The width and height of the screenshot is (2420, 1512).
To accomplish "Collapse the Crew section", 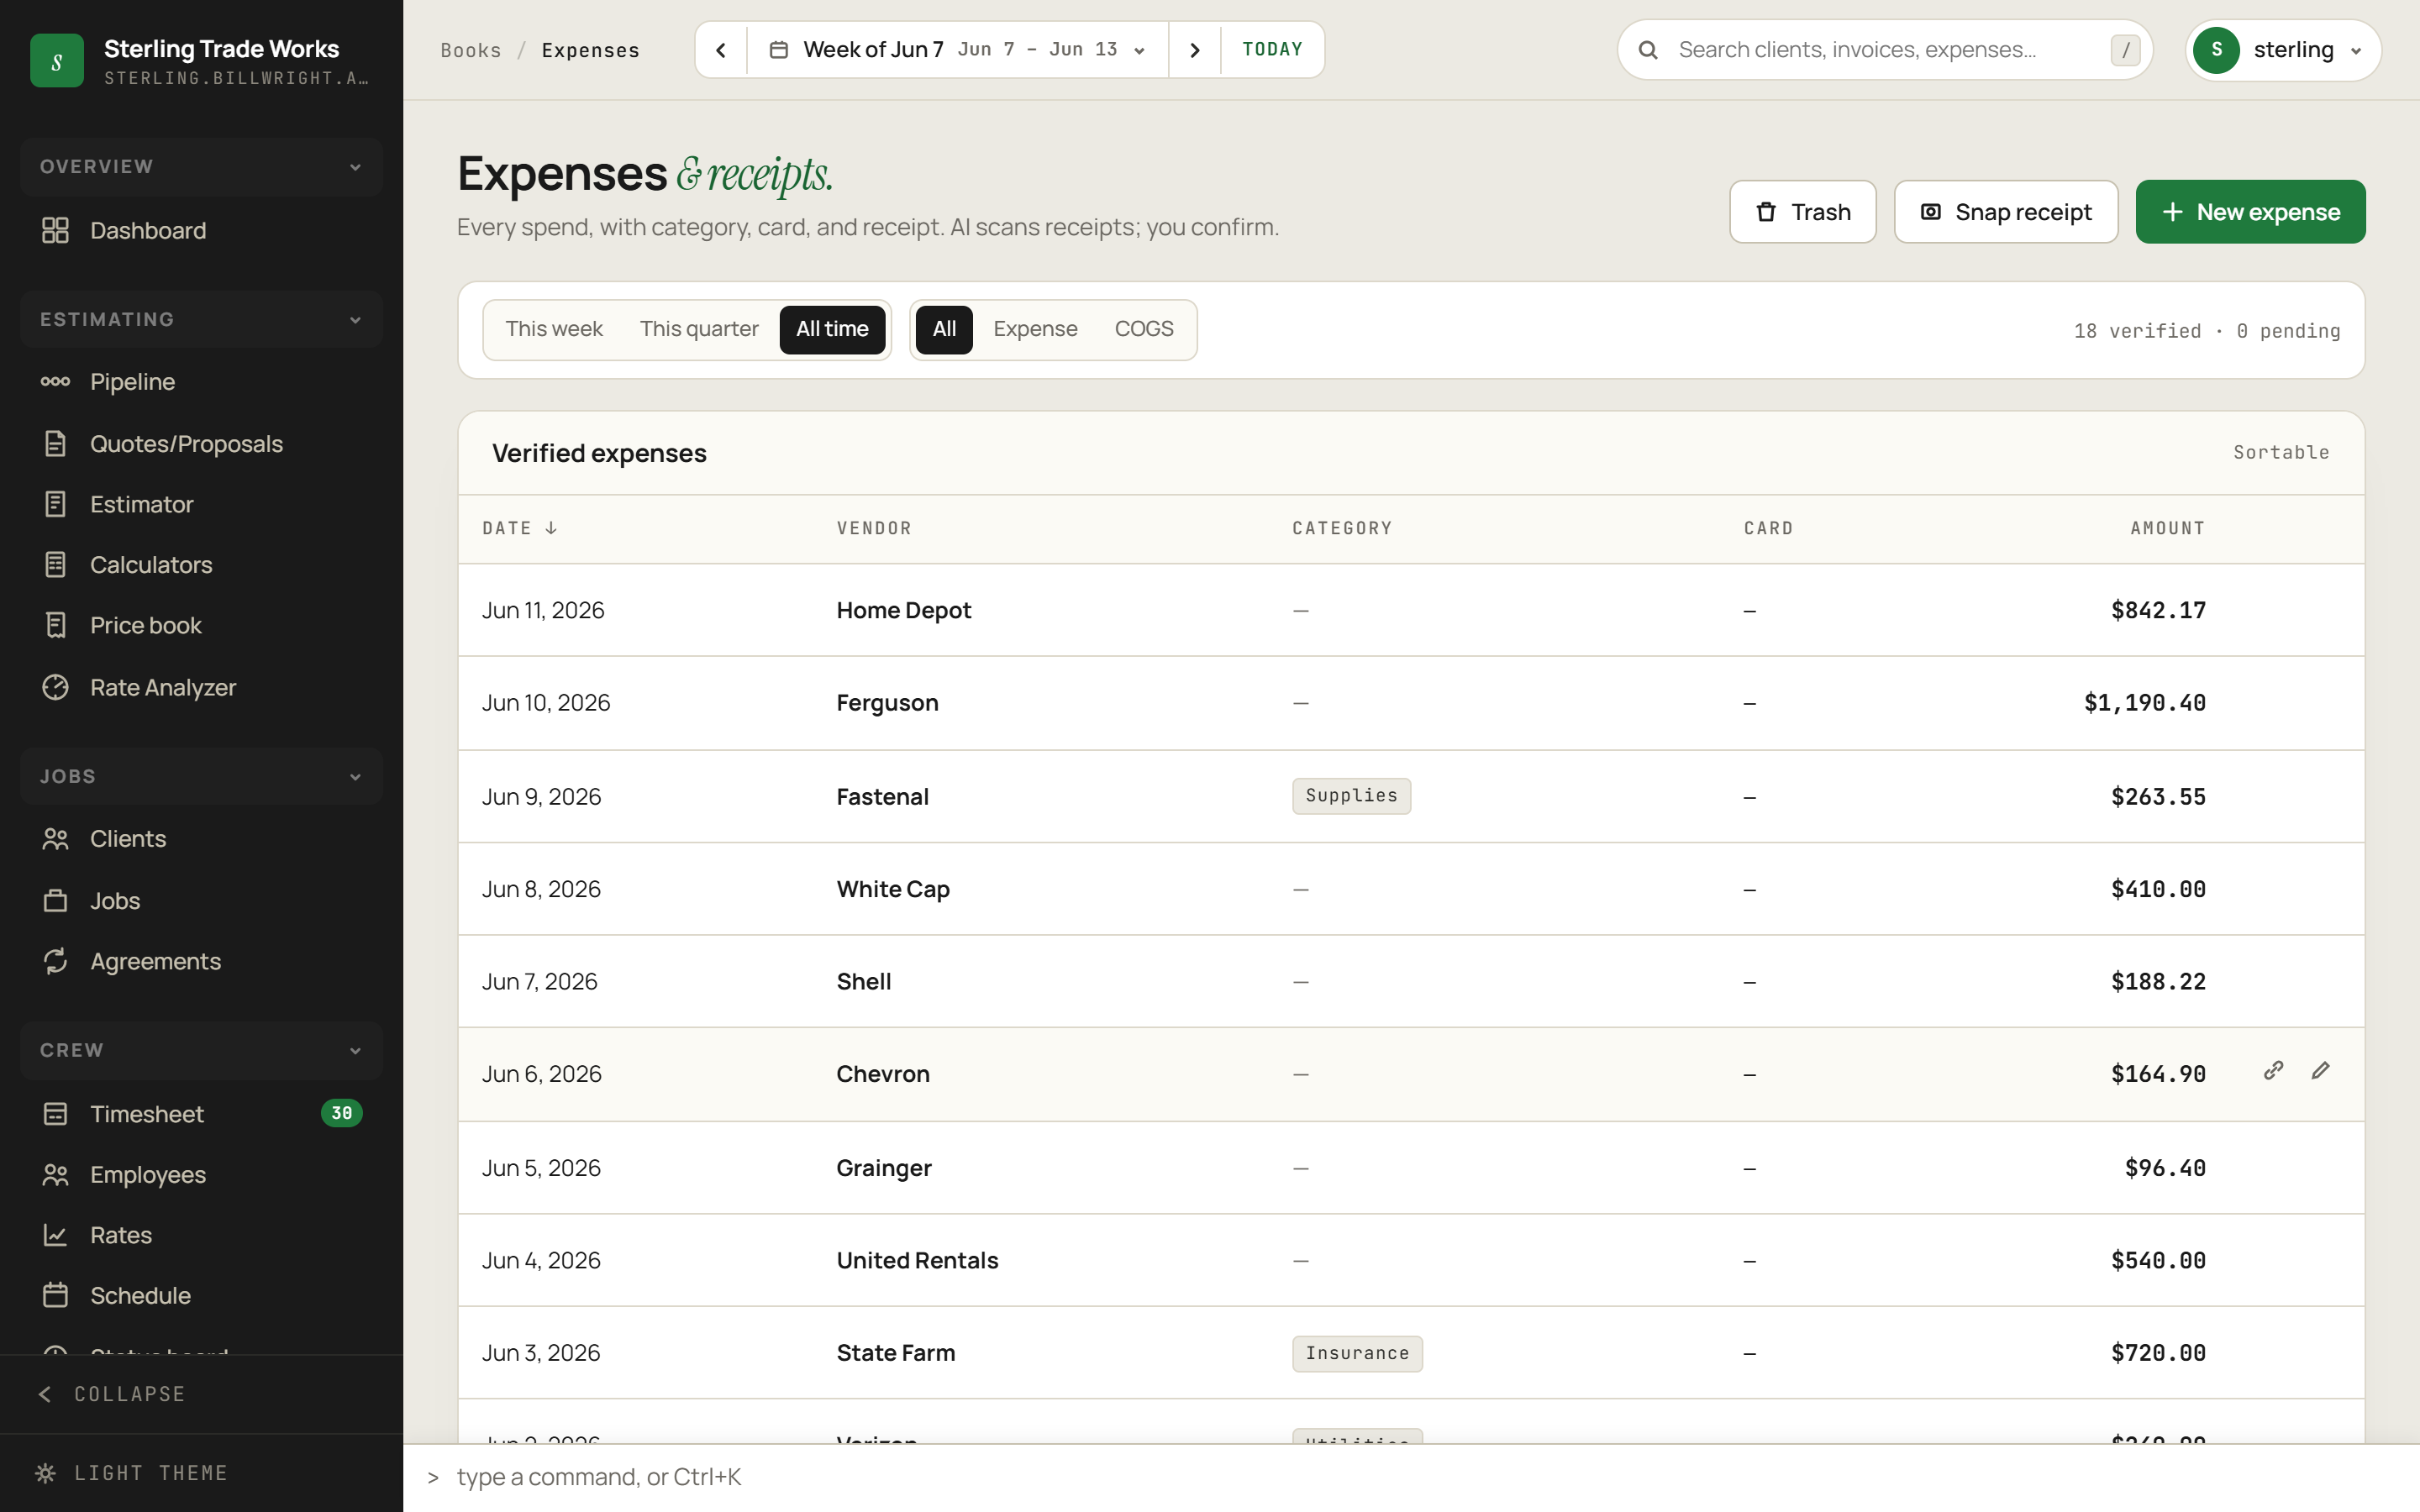I will click(x=201, y=1051).
